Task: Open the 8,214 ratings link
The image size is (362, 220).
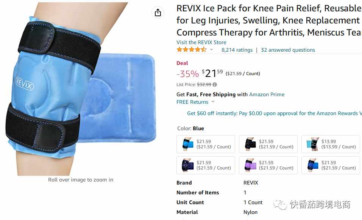Action: click(x=237, y=50)
